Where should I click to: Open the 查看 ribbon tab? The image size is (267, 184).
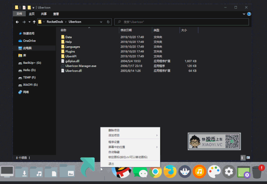56,14
